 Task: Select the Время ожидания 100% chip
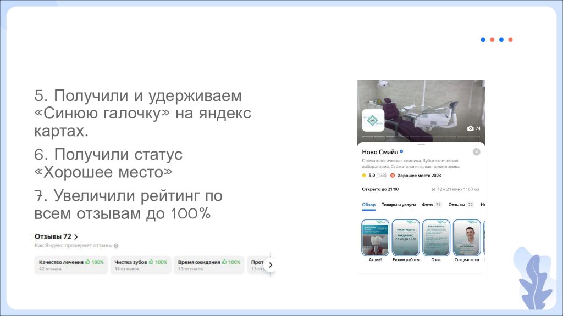(209, 265)
